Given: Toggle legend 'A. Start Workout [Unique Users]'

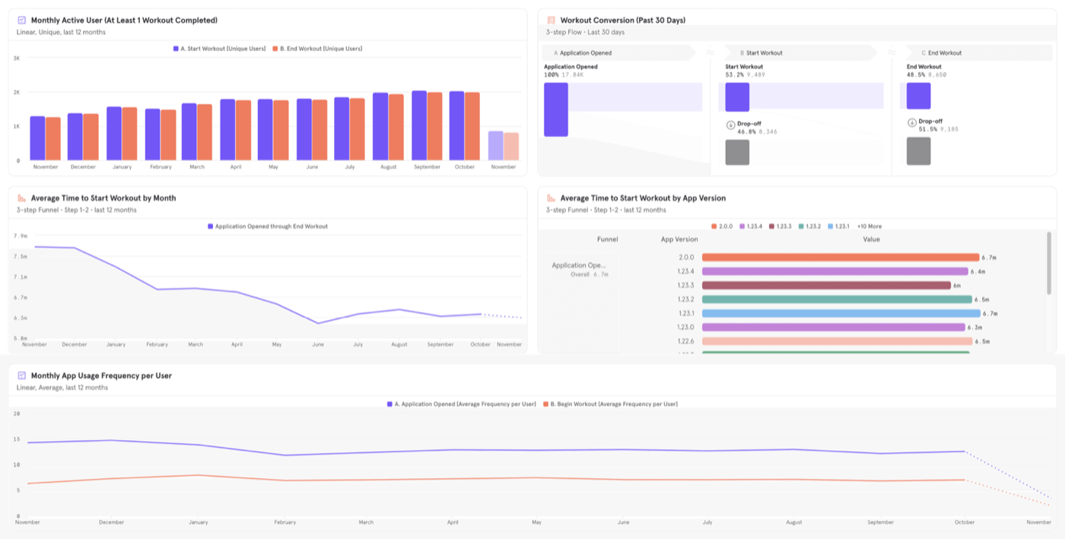Looking at the screenshot, I should coord(219,49).
